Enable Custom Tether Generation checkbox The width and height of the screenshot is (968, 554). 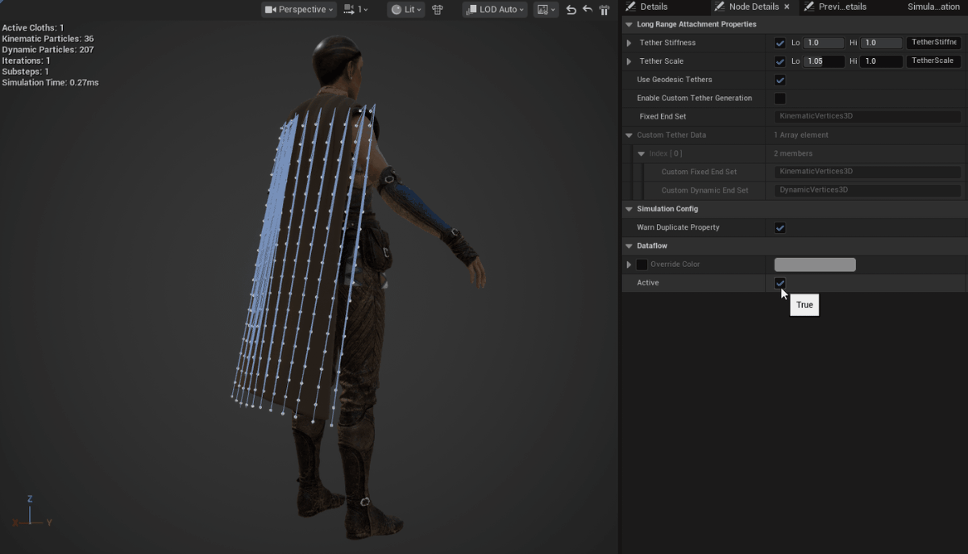tap(779, 98)
